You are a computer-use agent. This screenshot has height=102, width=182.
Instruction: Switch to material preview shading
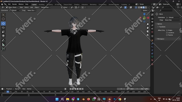[x=143, y=7]
